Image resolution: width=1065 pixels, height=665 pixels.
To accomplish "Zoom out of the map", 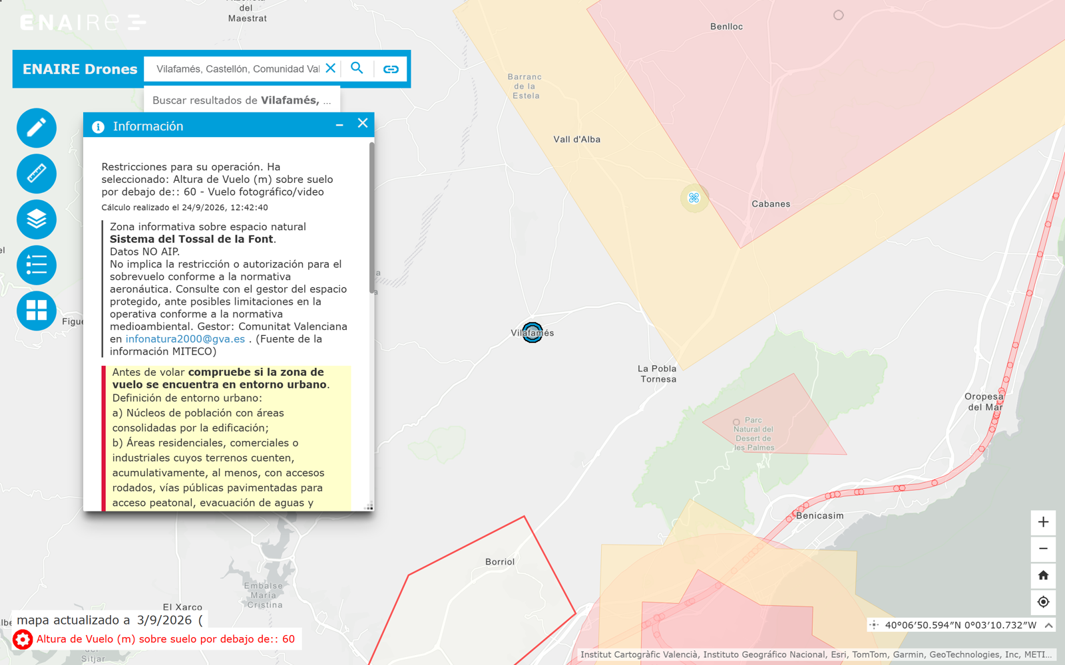I will point(1043,549).
